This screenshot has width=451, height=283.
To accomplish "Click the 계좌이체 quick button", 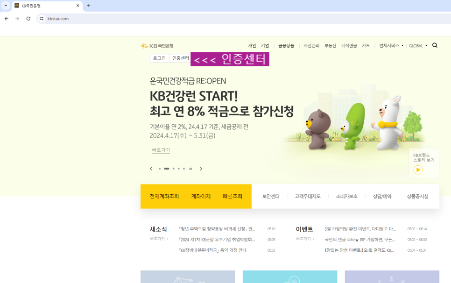I will point(201,196).
